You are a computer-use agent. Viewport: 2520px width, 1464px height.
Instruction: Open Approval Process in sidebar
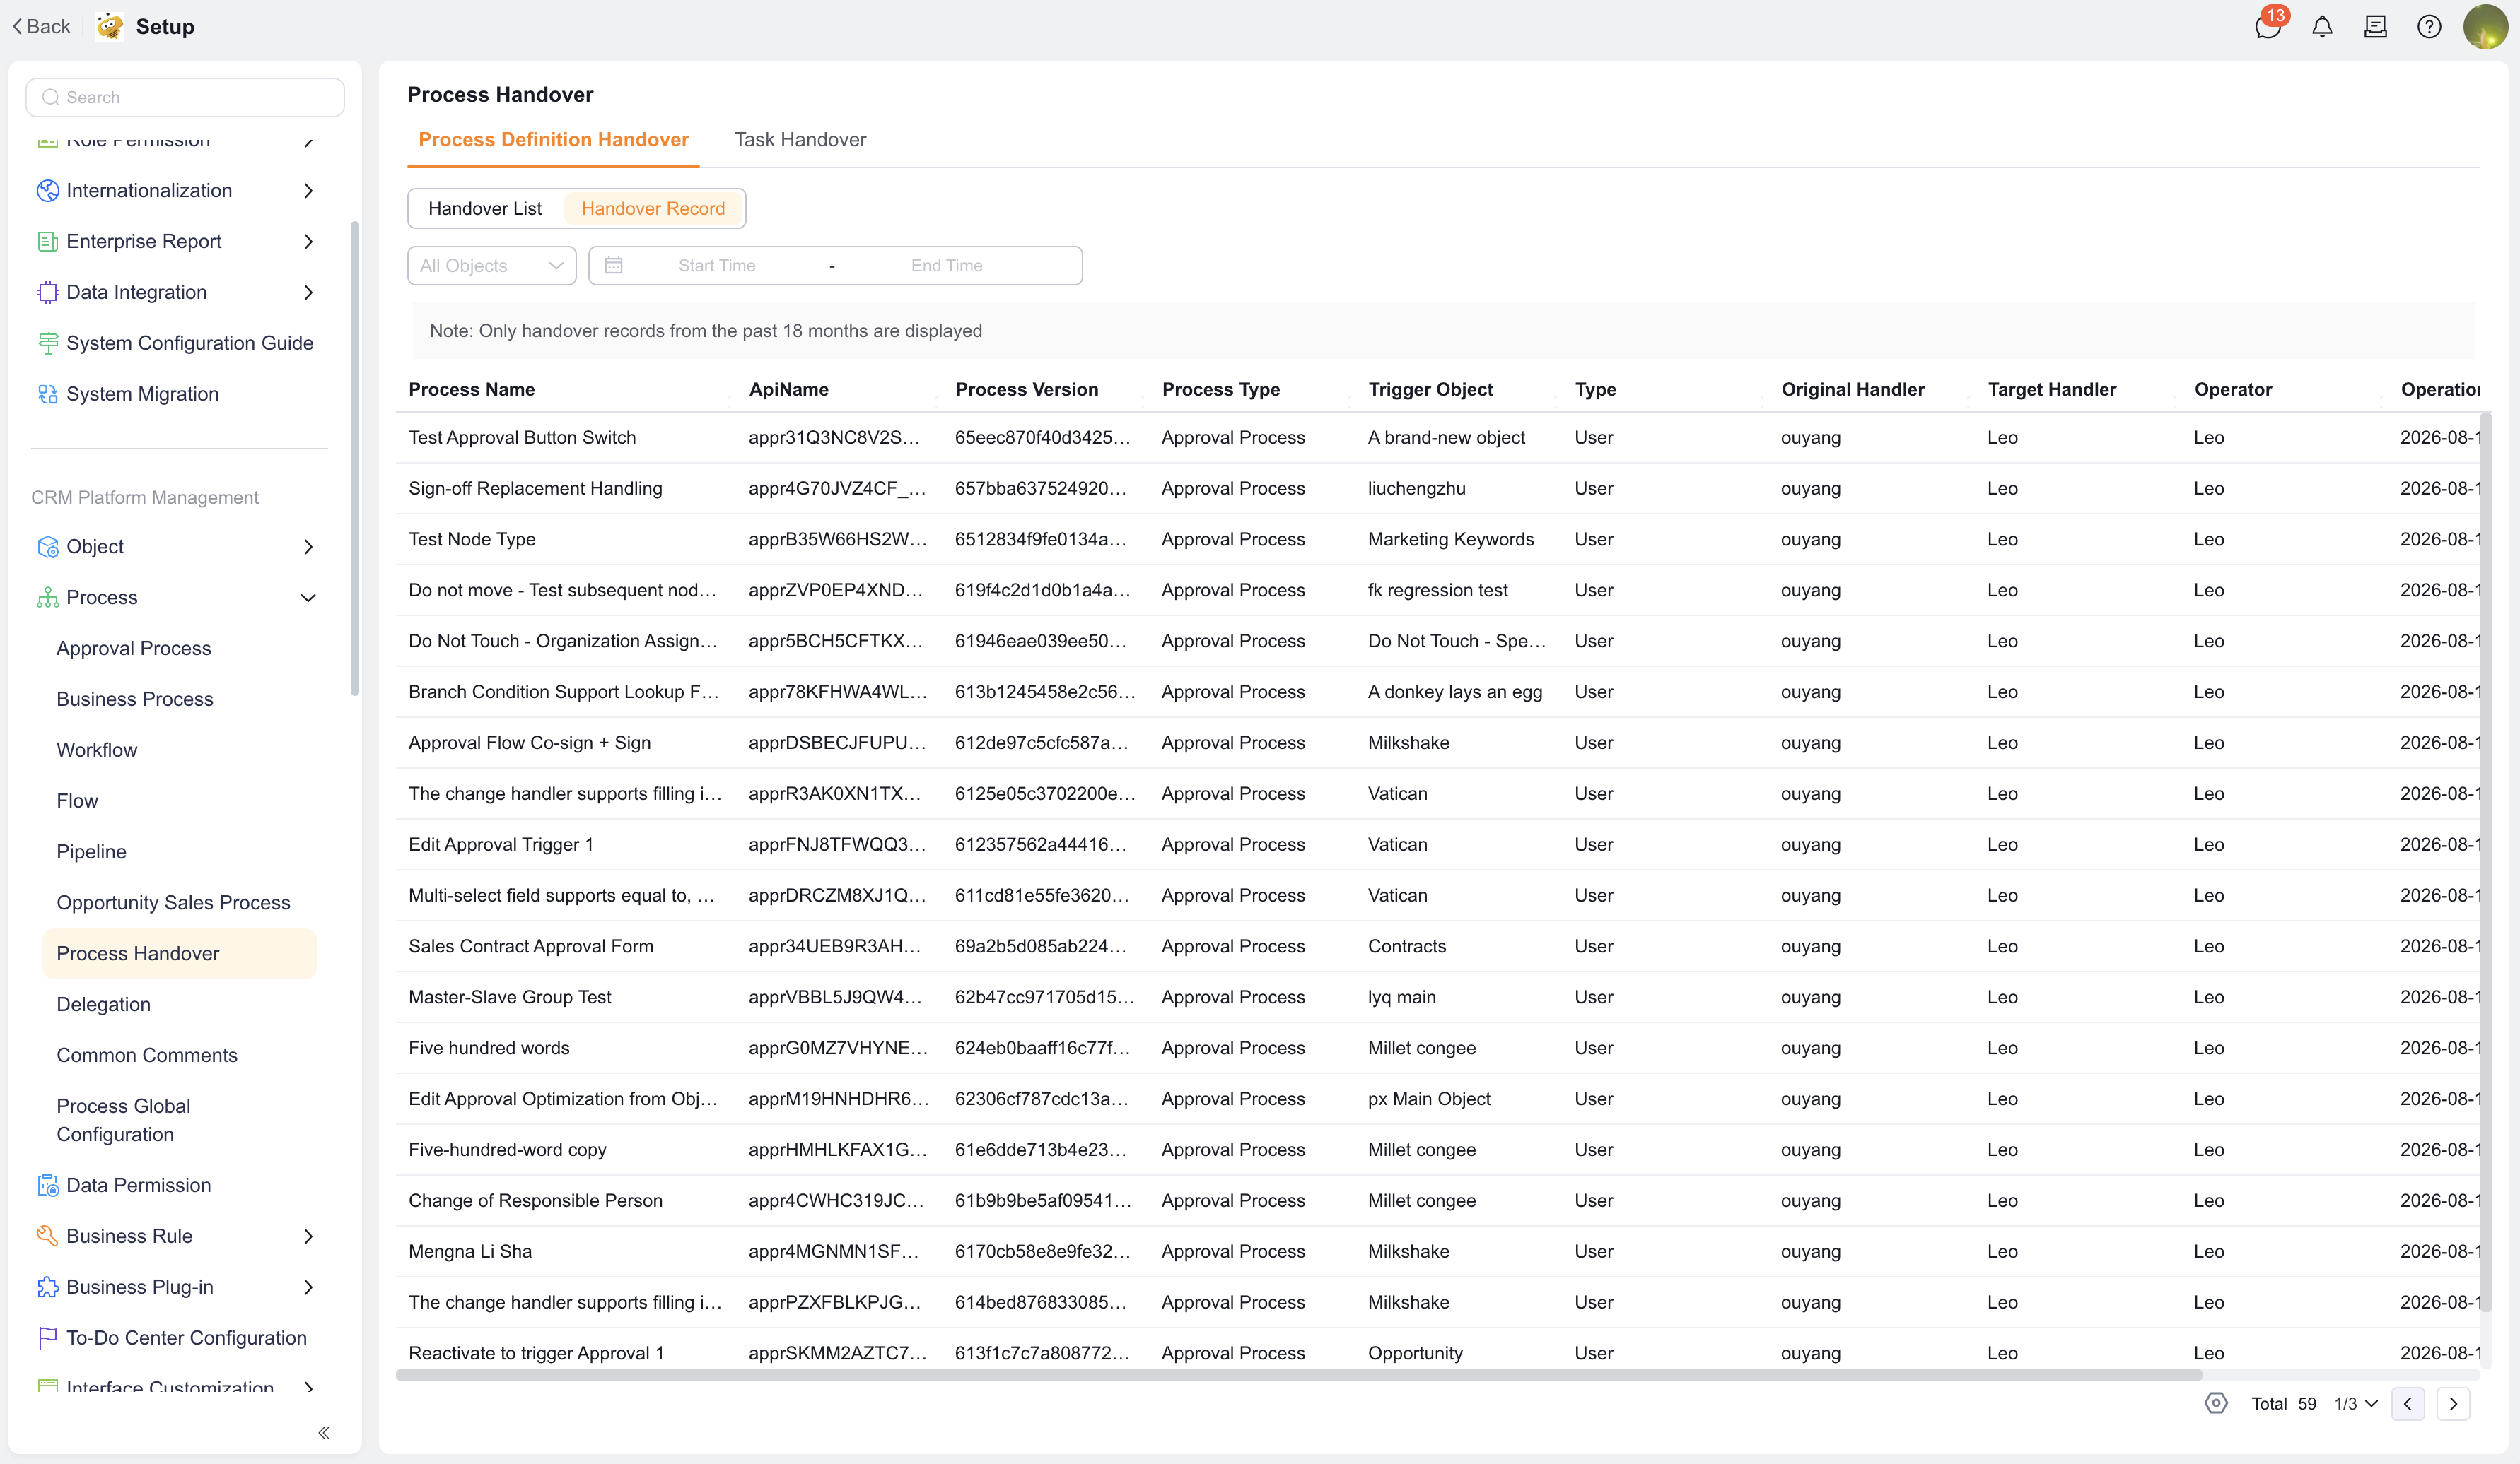[x=134, y=647]
